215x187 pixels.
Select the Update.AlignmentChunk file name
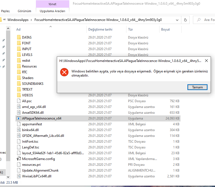40,170
